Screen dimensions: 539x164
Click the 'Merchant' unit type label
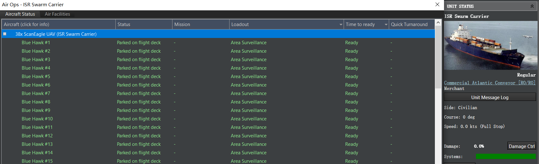pyautogui.click(x=454, y=88)
